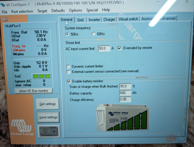Enable the Dynamic current limiter checkbox
The image size is (194, 147).
pos(68,67)
